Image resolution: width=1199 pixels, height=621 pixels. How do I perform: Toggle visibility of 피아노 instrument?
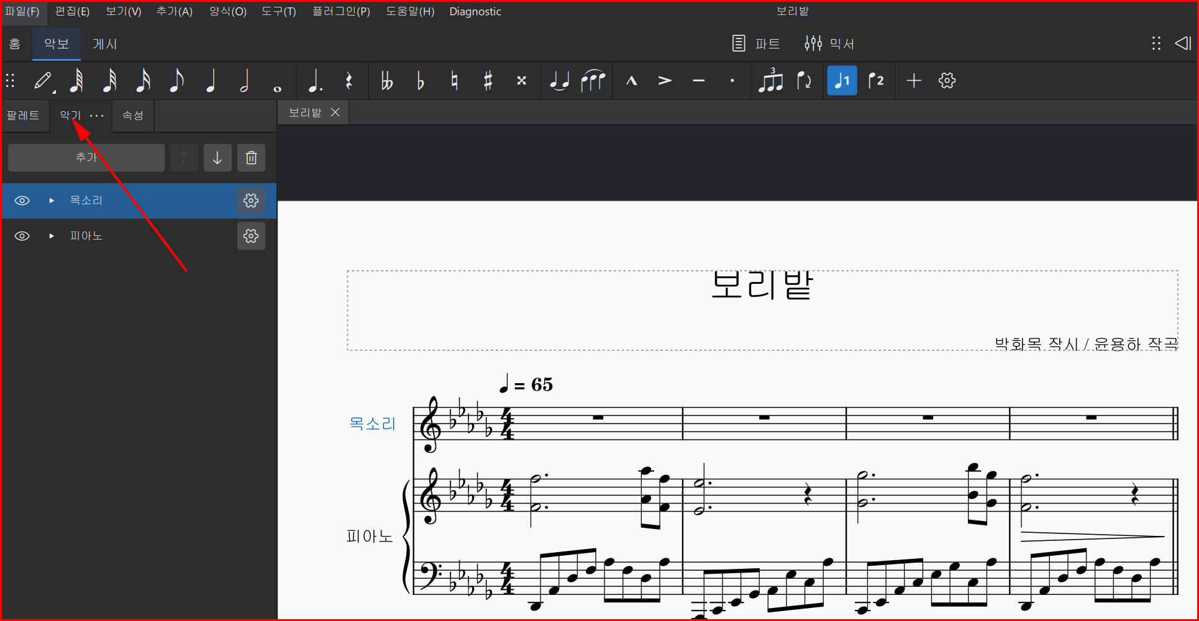[22, 236]
